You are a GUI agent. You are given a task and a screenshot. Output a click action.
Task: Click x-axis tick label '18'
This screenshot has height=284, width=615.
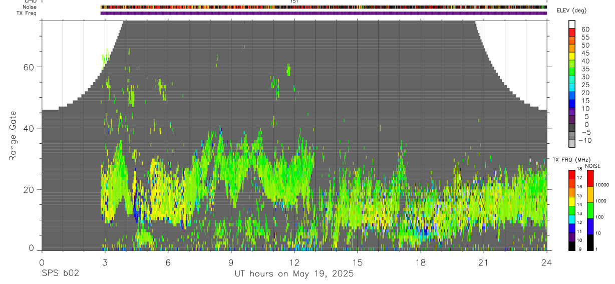tap(421, 262)
